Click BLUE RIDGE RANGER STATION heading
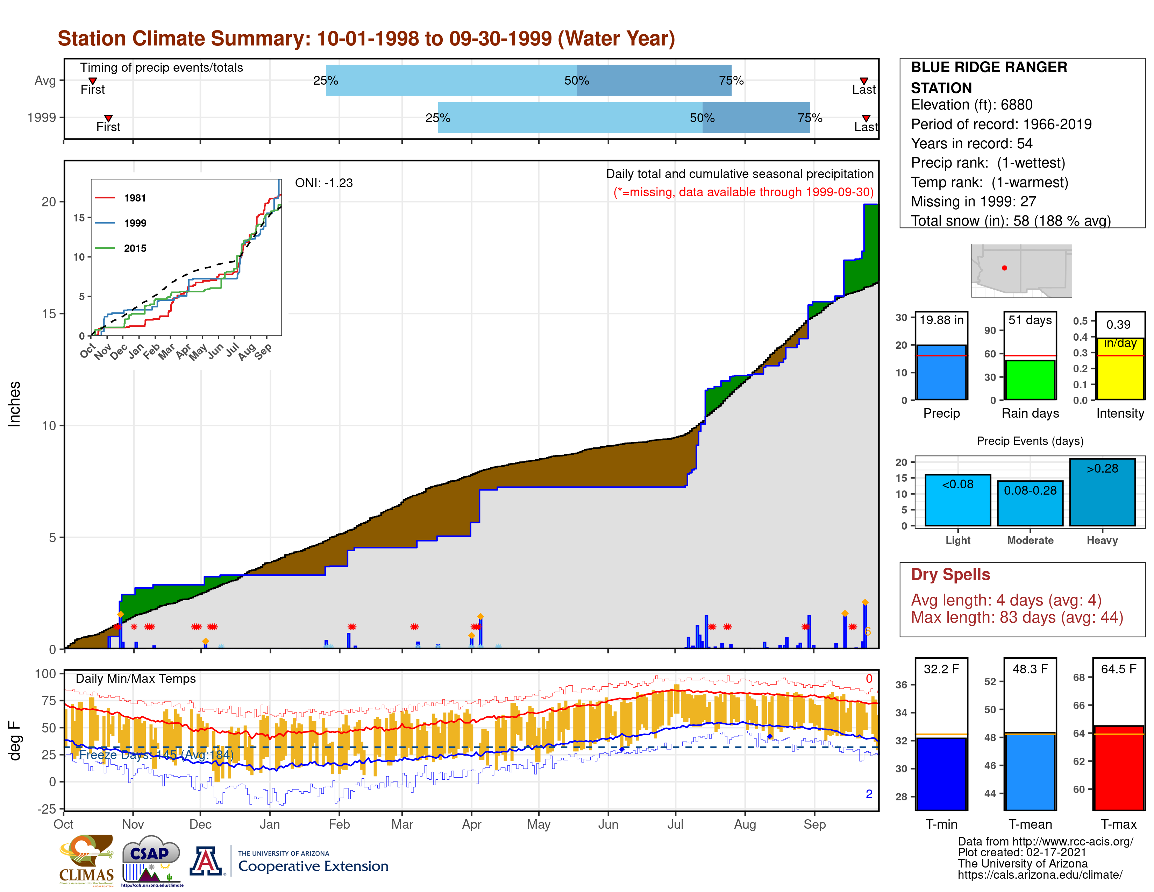The width and height of the screenshot is (1154, 892). tap(989, 77)
